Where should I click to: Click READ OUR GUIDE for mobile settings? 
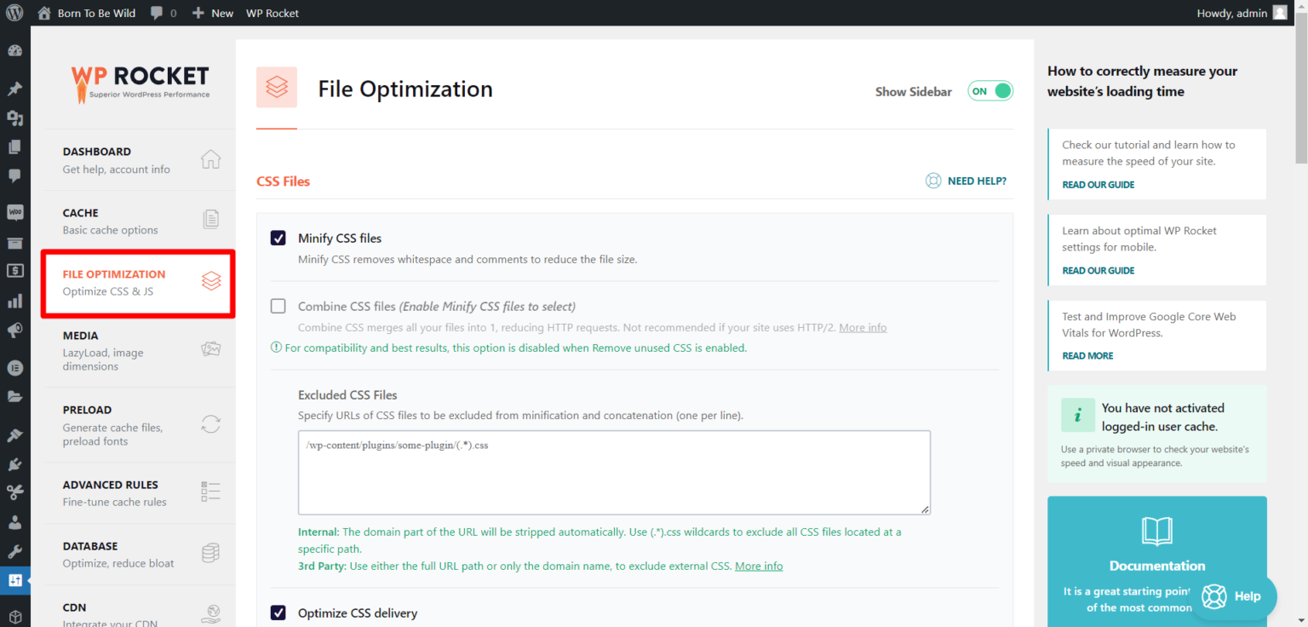click(x=1098, y=270)
